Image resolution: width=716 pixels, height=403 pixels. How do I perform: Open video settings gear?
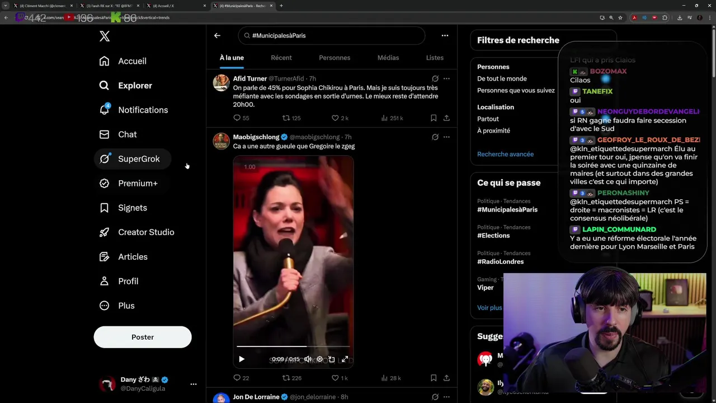coord(319,359)
